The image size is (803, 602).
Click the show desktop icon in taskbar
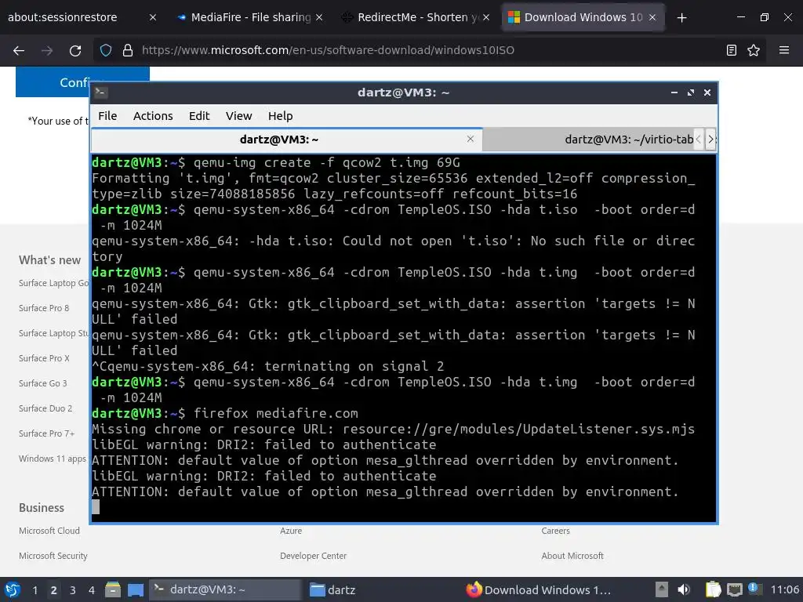(136, 590)
